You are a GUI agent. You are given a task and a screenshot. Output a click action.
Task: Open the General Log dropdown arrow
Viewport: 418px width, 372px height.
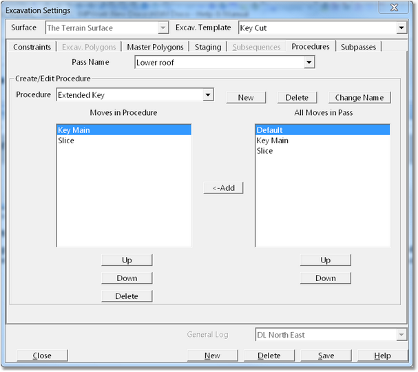[x=401, y=335]
